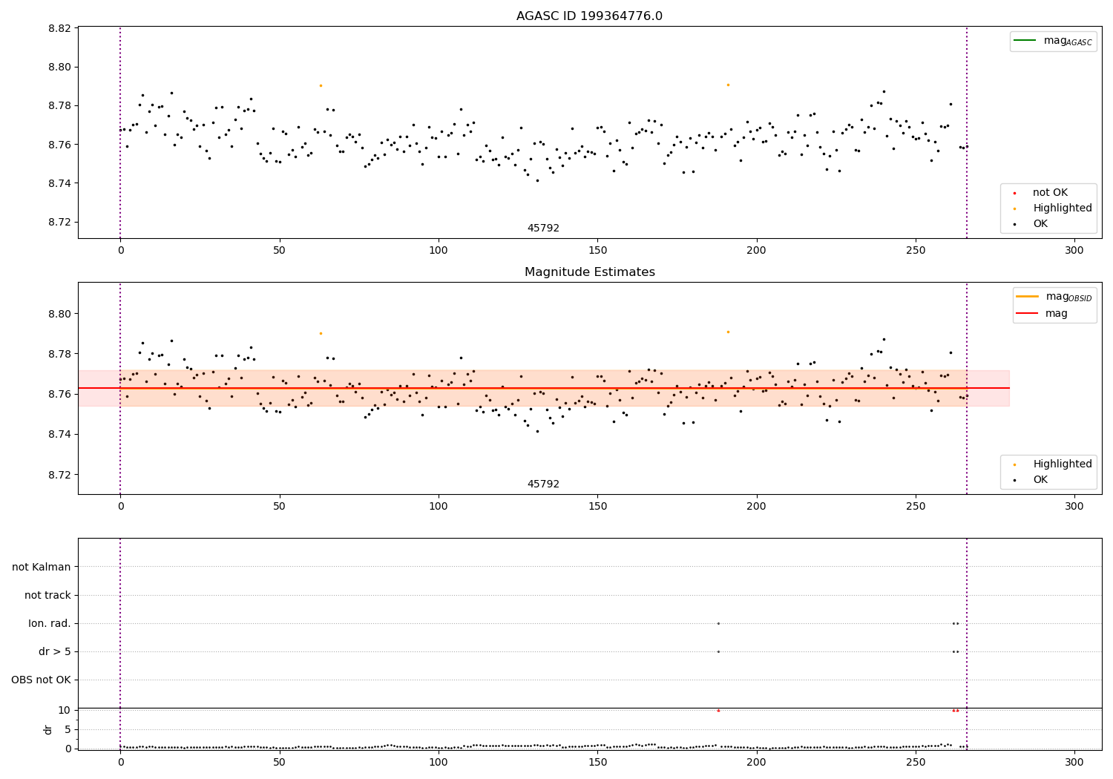Click the "8.80" tick in top panel
Viewport: 1113px width, 779px height.
59,67
